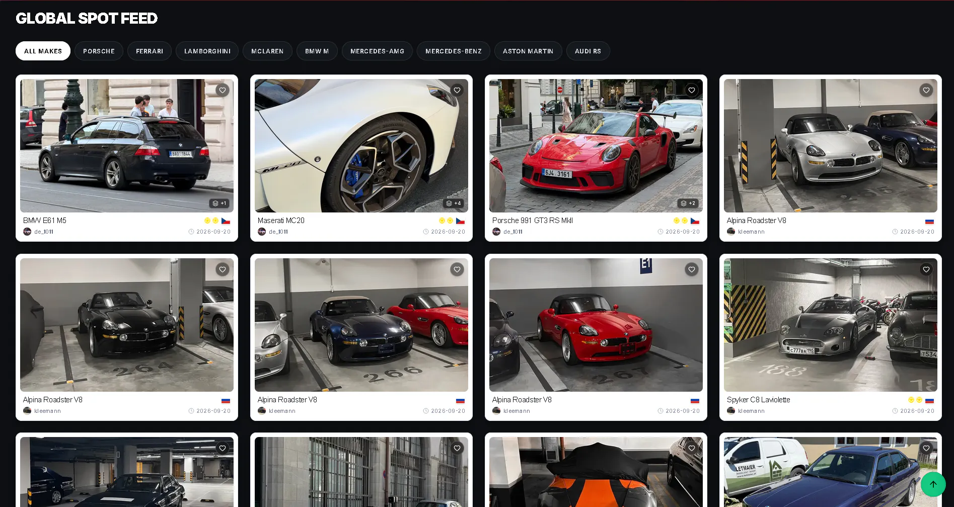The image size is (954, 507).
Task: Click the 2026-09-20 date on Spyker C8 card
Action: 917,411
